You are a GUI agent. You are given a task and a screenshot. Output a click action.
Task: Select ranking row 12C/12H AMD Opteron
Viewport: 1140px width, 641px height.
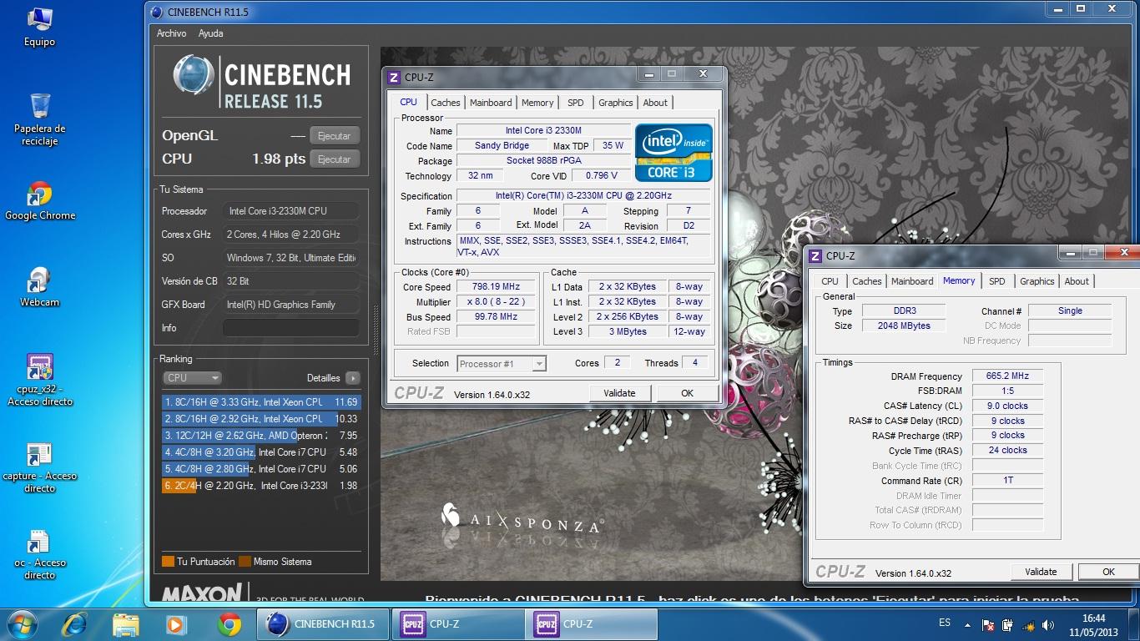(261, 436)
